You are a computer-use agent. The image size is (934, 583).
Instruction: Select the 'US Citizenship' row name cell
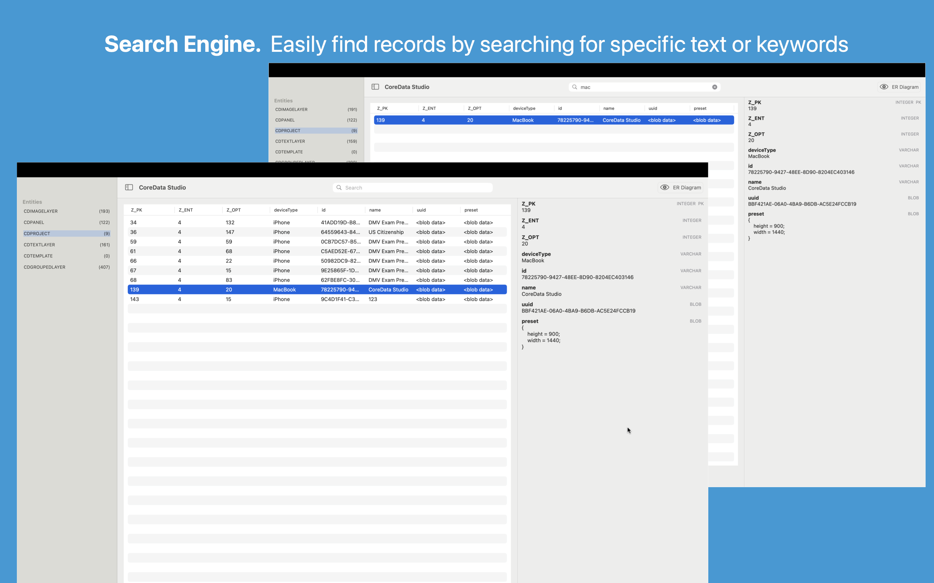pyautogui.click(x=386, y=232)
